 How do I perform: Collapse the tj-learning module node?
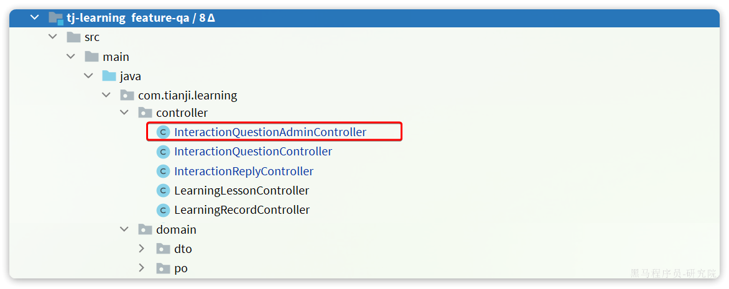(x=34, y=18)
